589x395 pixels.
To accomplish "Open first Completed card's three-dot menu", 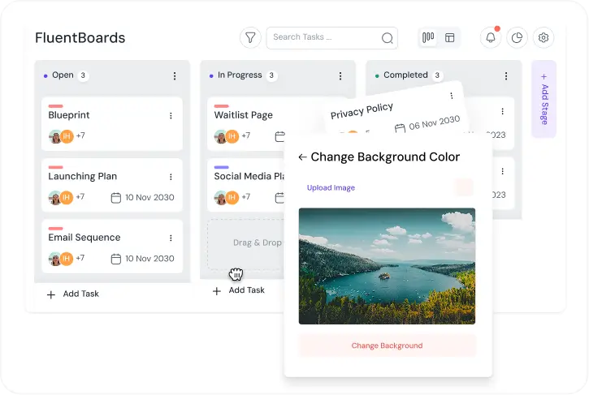I will [x=502, y=111].
